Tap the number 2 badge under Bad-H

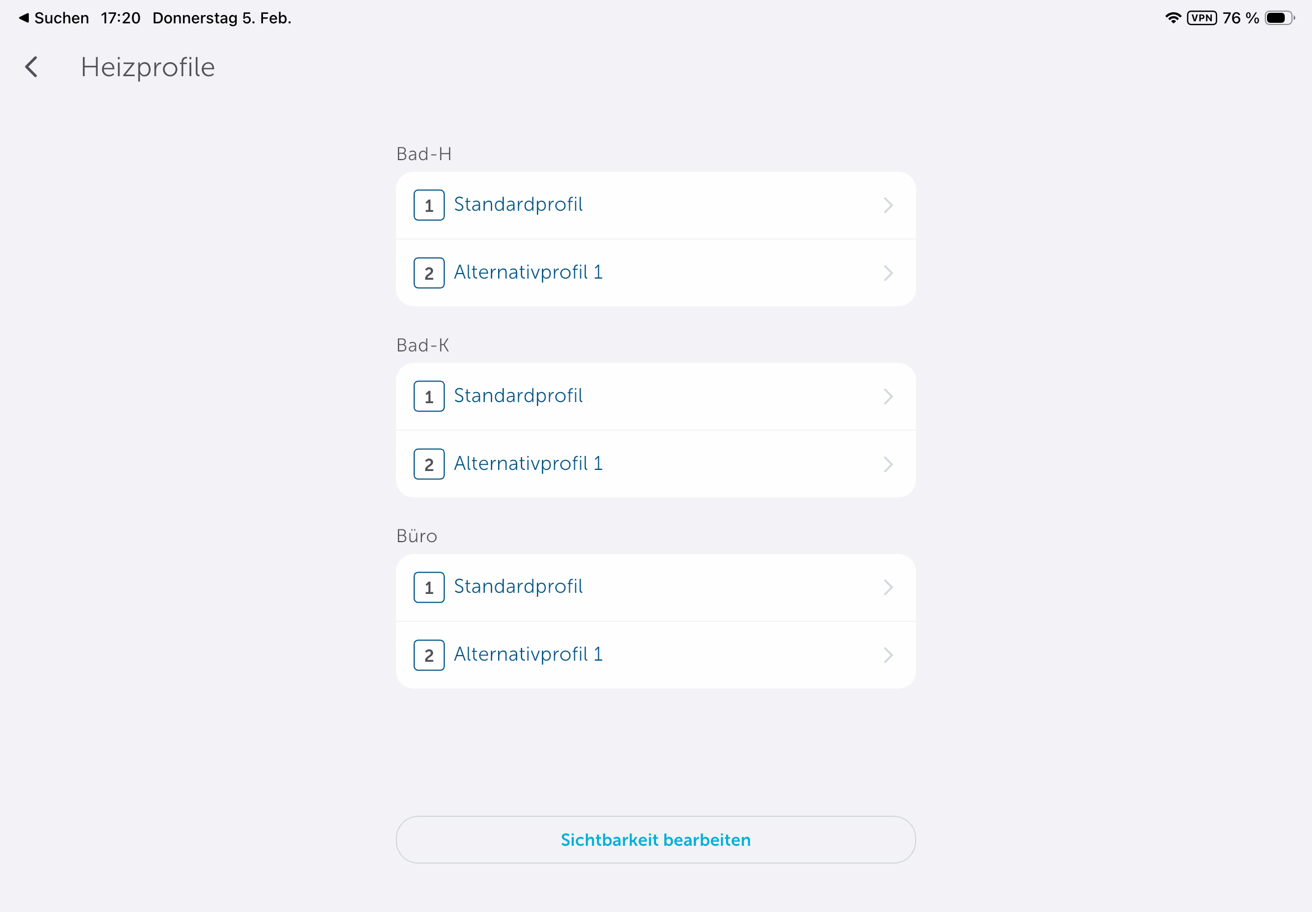coord(429,273)
